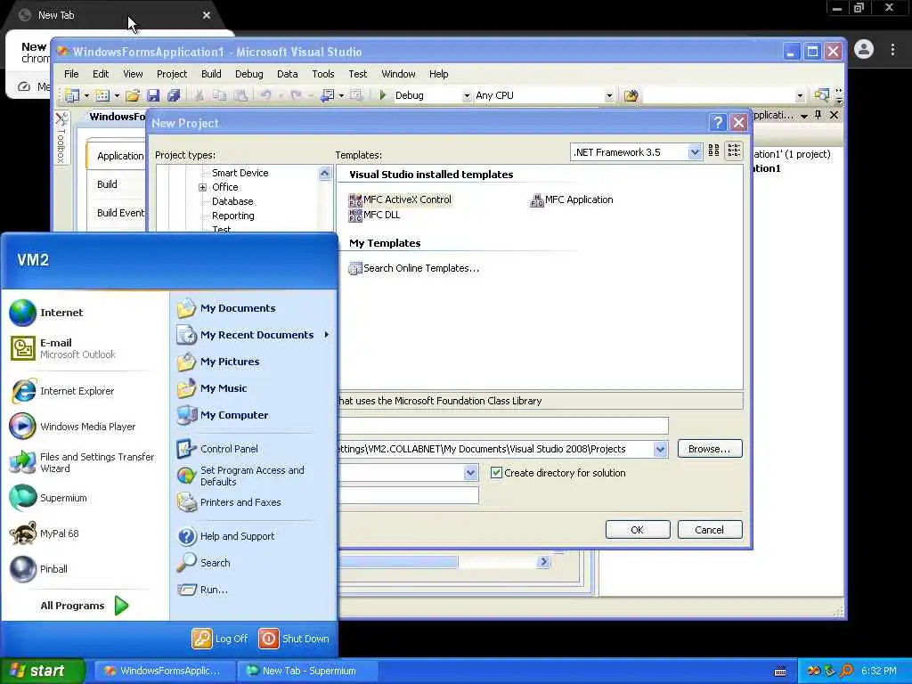Select the MFC Application template
The height and width of the screenshot is (684, 912).
(x=571, y=199)
